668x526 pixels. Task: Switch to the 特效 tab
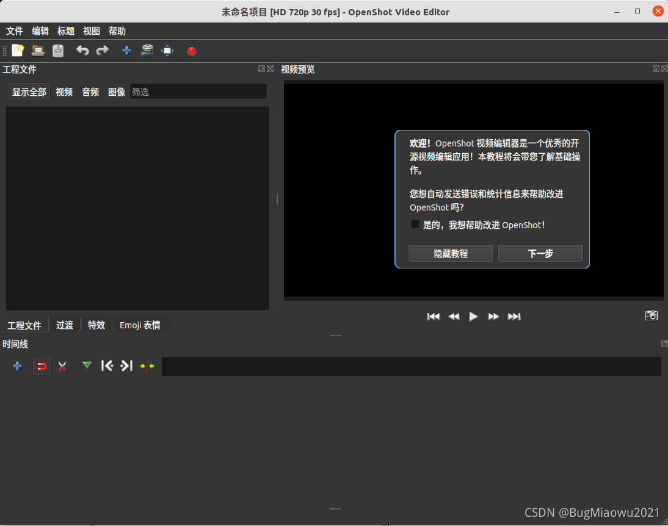coord(96,325)
